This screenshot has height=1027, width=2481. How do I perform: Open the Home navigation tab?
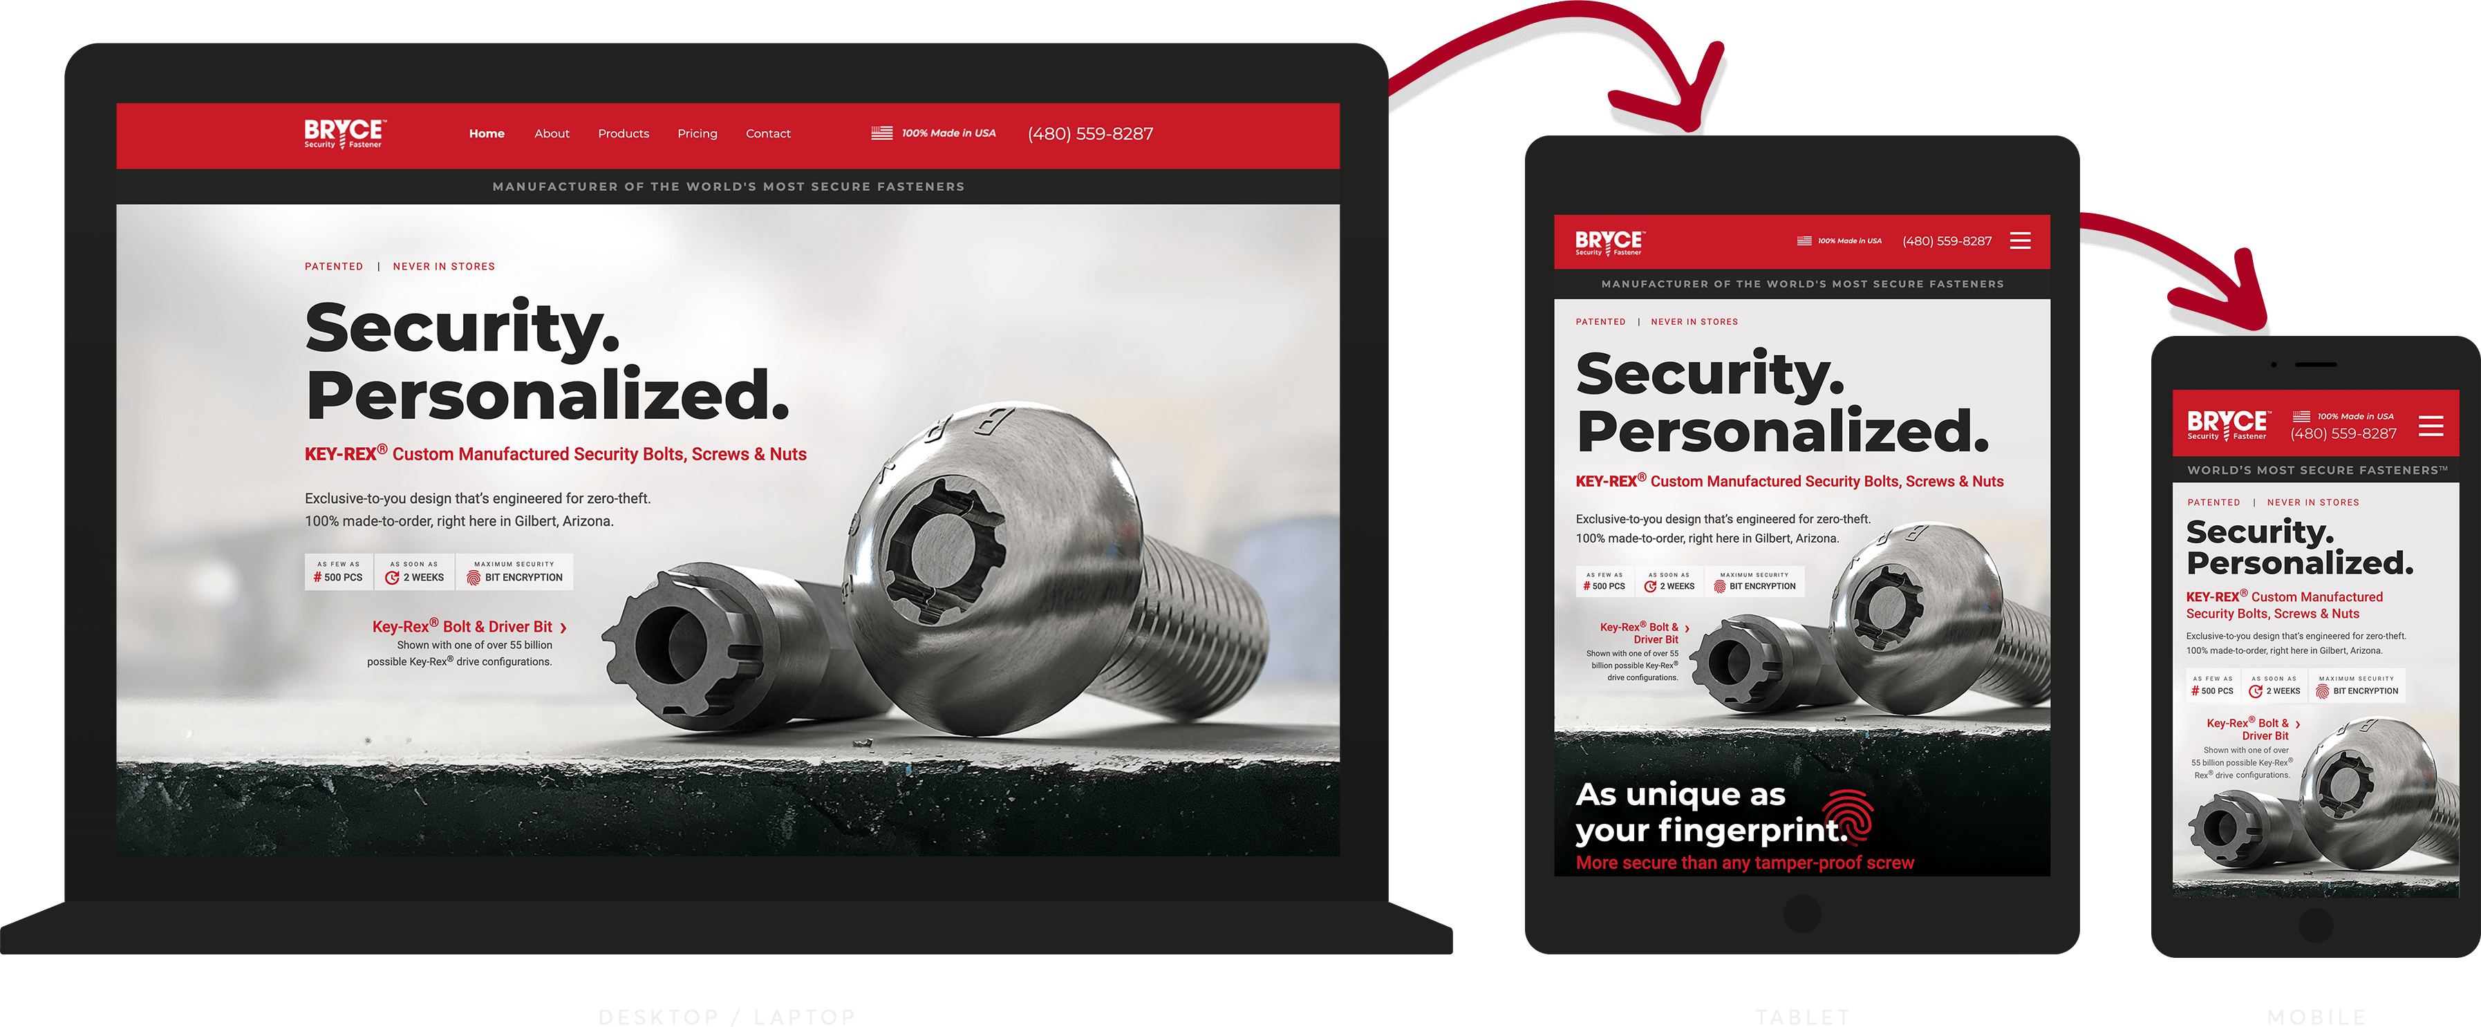coord(487,133)
